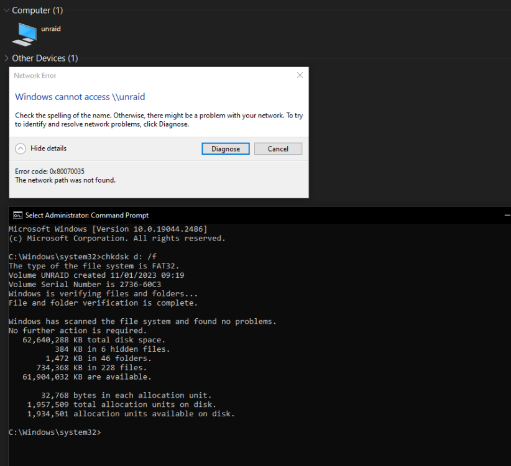Click 'Windows has scanned the file system' line
This screenshot has height=466, width=511.
coord(142,321)
